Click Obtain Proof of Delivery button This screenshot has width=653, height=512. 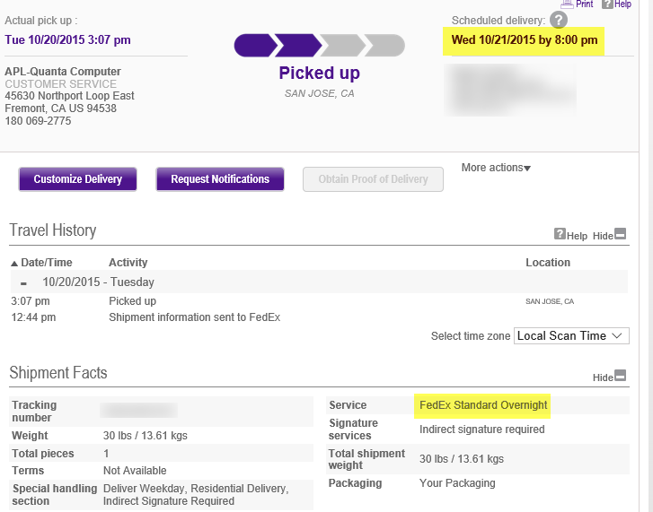click(x=373, y=179)
